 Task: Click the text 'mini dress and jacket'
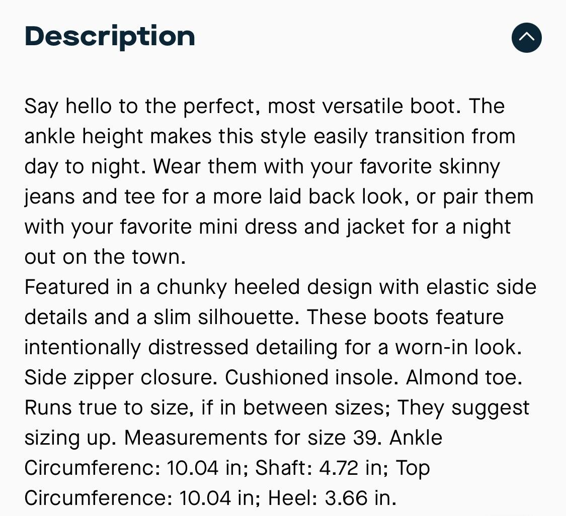click(302, 227)
